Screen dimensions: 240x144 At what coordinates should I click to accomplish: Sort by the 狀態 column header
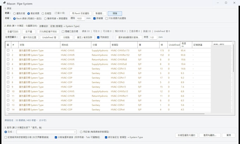click(x=39, y=45)
